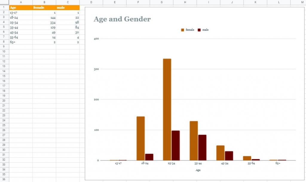The height and width of the screenshot is (182, 306).
Task: Select the female count 14 cell
Action: (44, 37)
